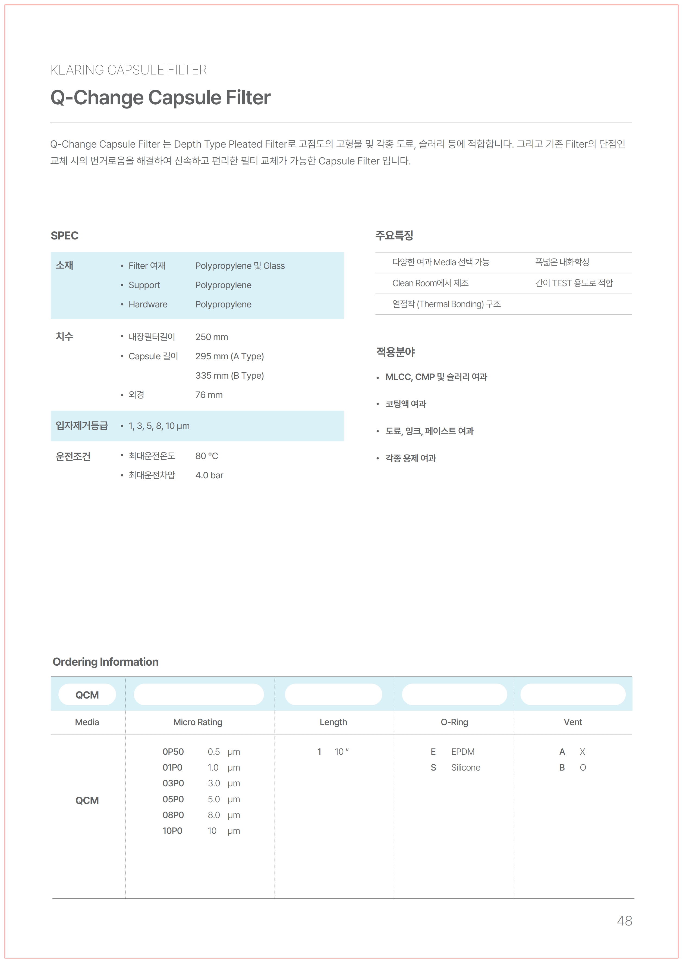Image resolution: width=683 pixels, height=963 pixels.
Task: Click the 10 inch length option
Action: (x=342, y=752)
